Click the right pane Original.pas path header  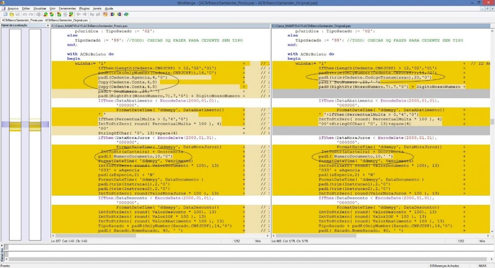coord(381,26)
